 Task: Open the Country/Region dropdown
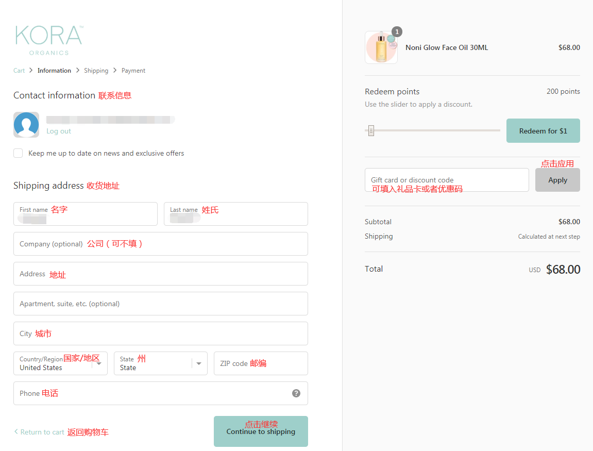(x=60, y=363)
